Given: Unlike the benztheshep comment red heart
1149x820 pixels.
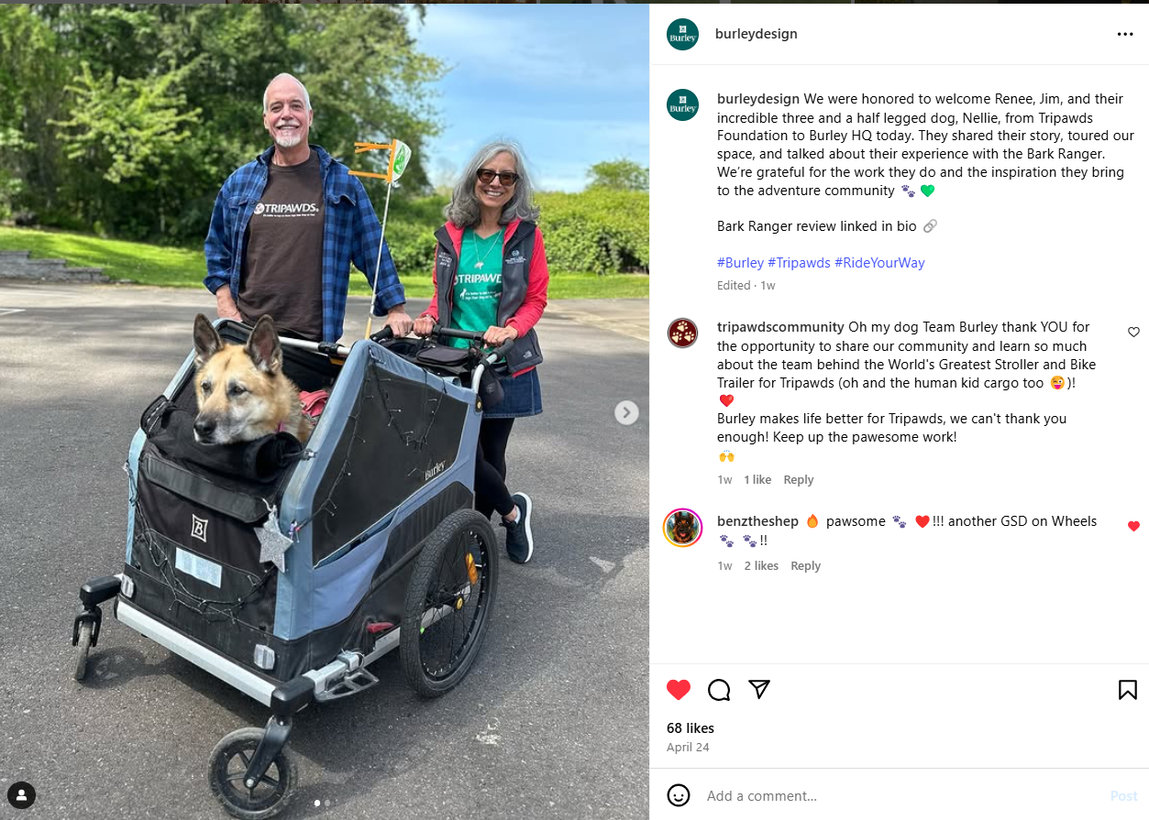Looking at the screenshot, I should pos(1133,526).
